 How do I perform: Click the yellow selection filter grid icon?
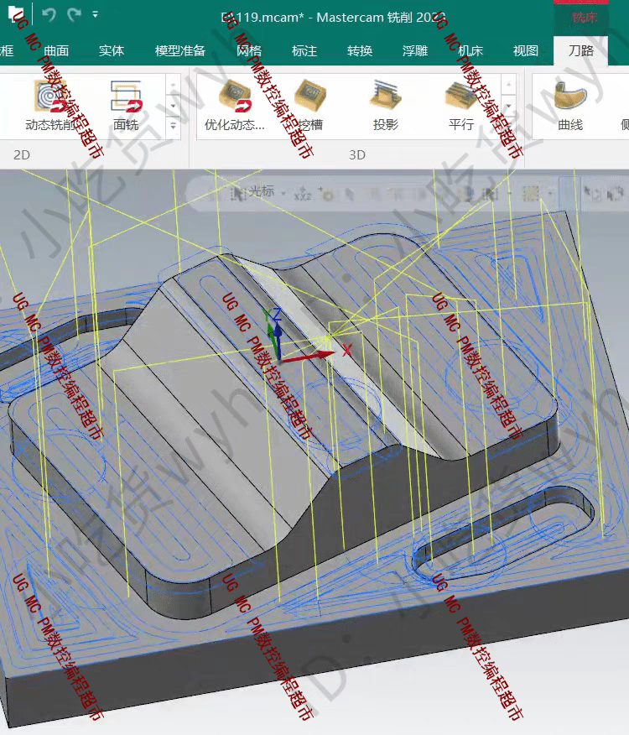click(531, 193)
